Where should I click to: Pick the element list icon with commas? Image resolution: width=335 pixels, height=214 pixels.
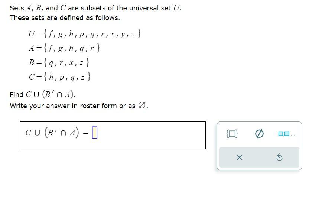tap(286, 134)
